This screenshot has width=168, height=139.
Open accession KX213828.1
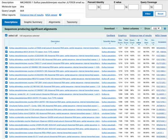(161, 56)
